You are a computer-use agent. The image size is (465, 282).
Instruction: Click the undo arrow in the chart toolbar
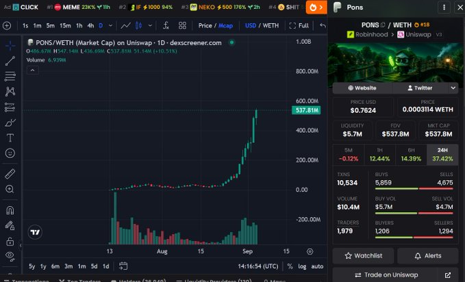click(323, 26)
